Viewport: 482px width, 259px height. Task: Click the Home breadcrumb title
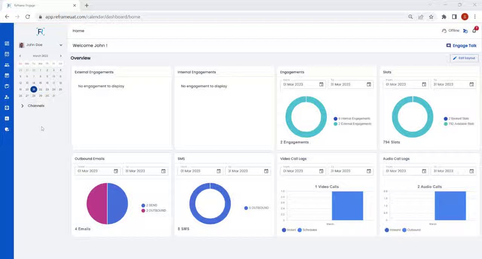click(x=78, y=31)
